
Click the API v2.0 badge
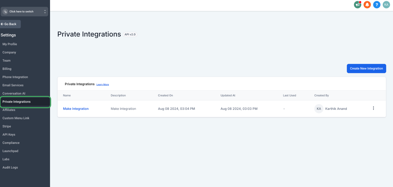(x=130, y=35)
